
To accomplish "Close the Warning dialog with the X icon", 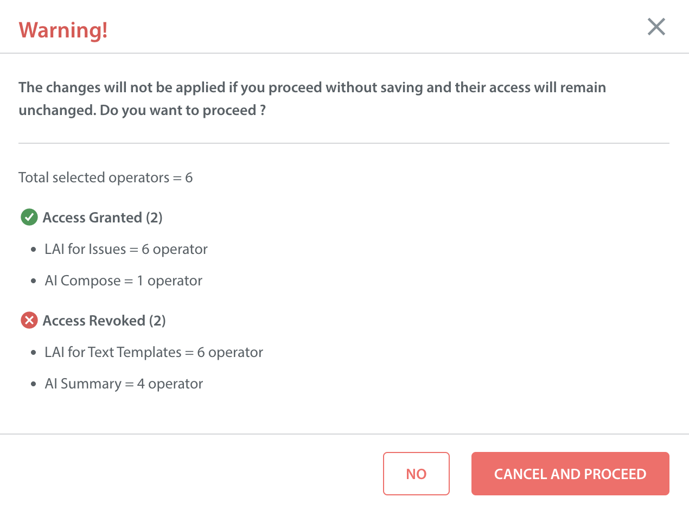I will coord(656,27).
